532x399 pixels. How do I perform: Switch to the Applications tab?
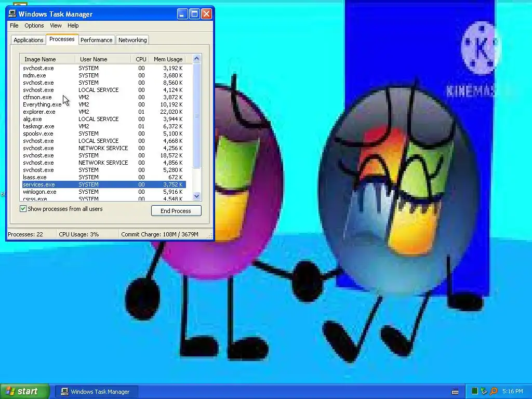coord(29,40)
